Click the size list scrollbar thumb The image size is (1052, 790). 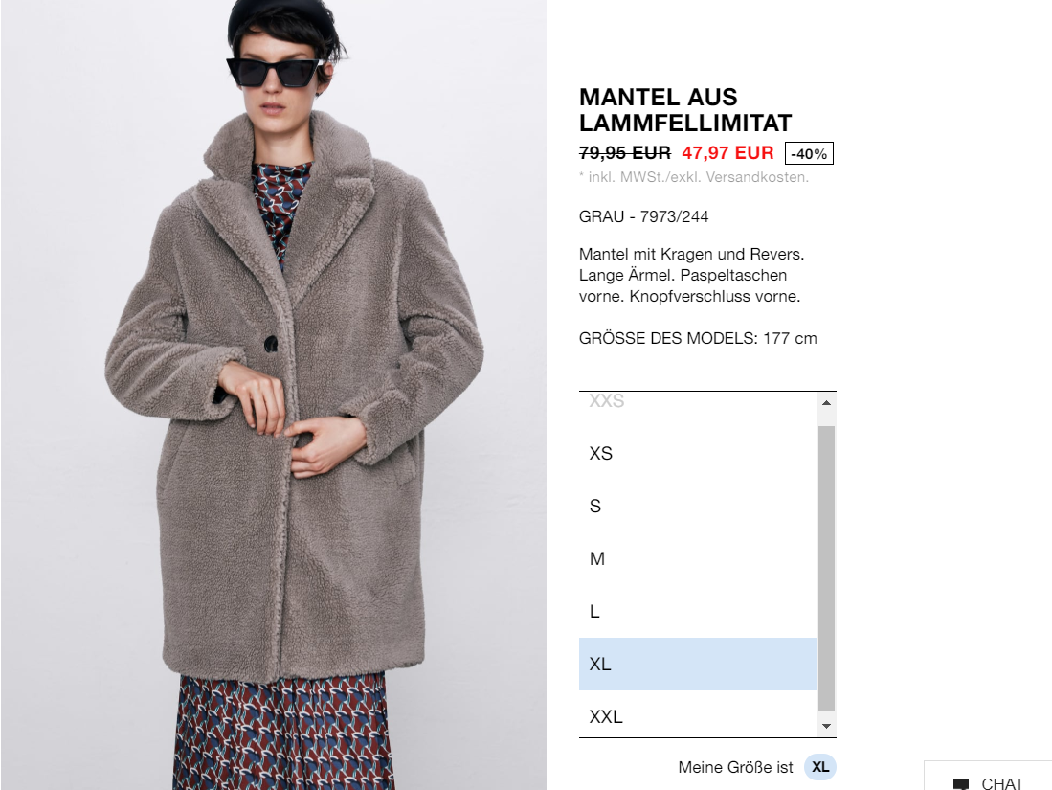[x=827, y=568]
